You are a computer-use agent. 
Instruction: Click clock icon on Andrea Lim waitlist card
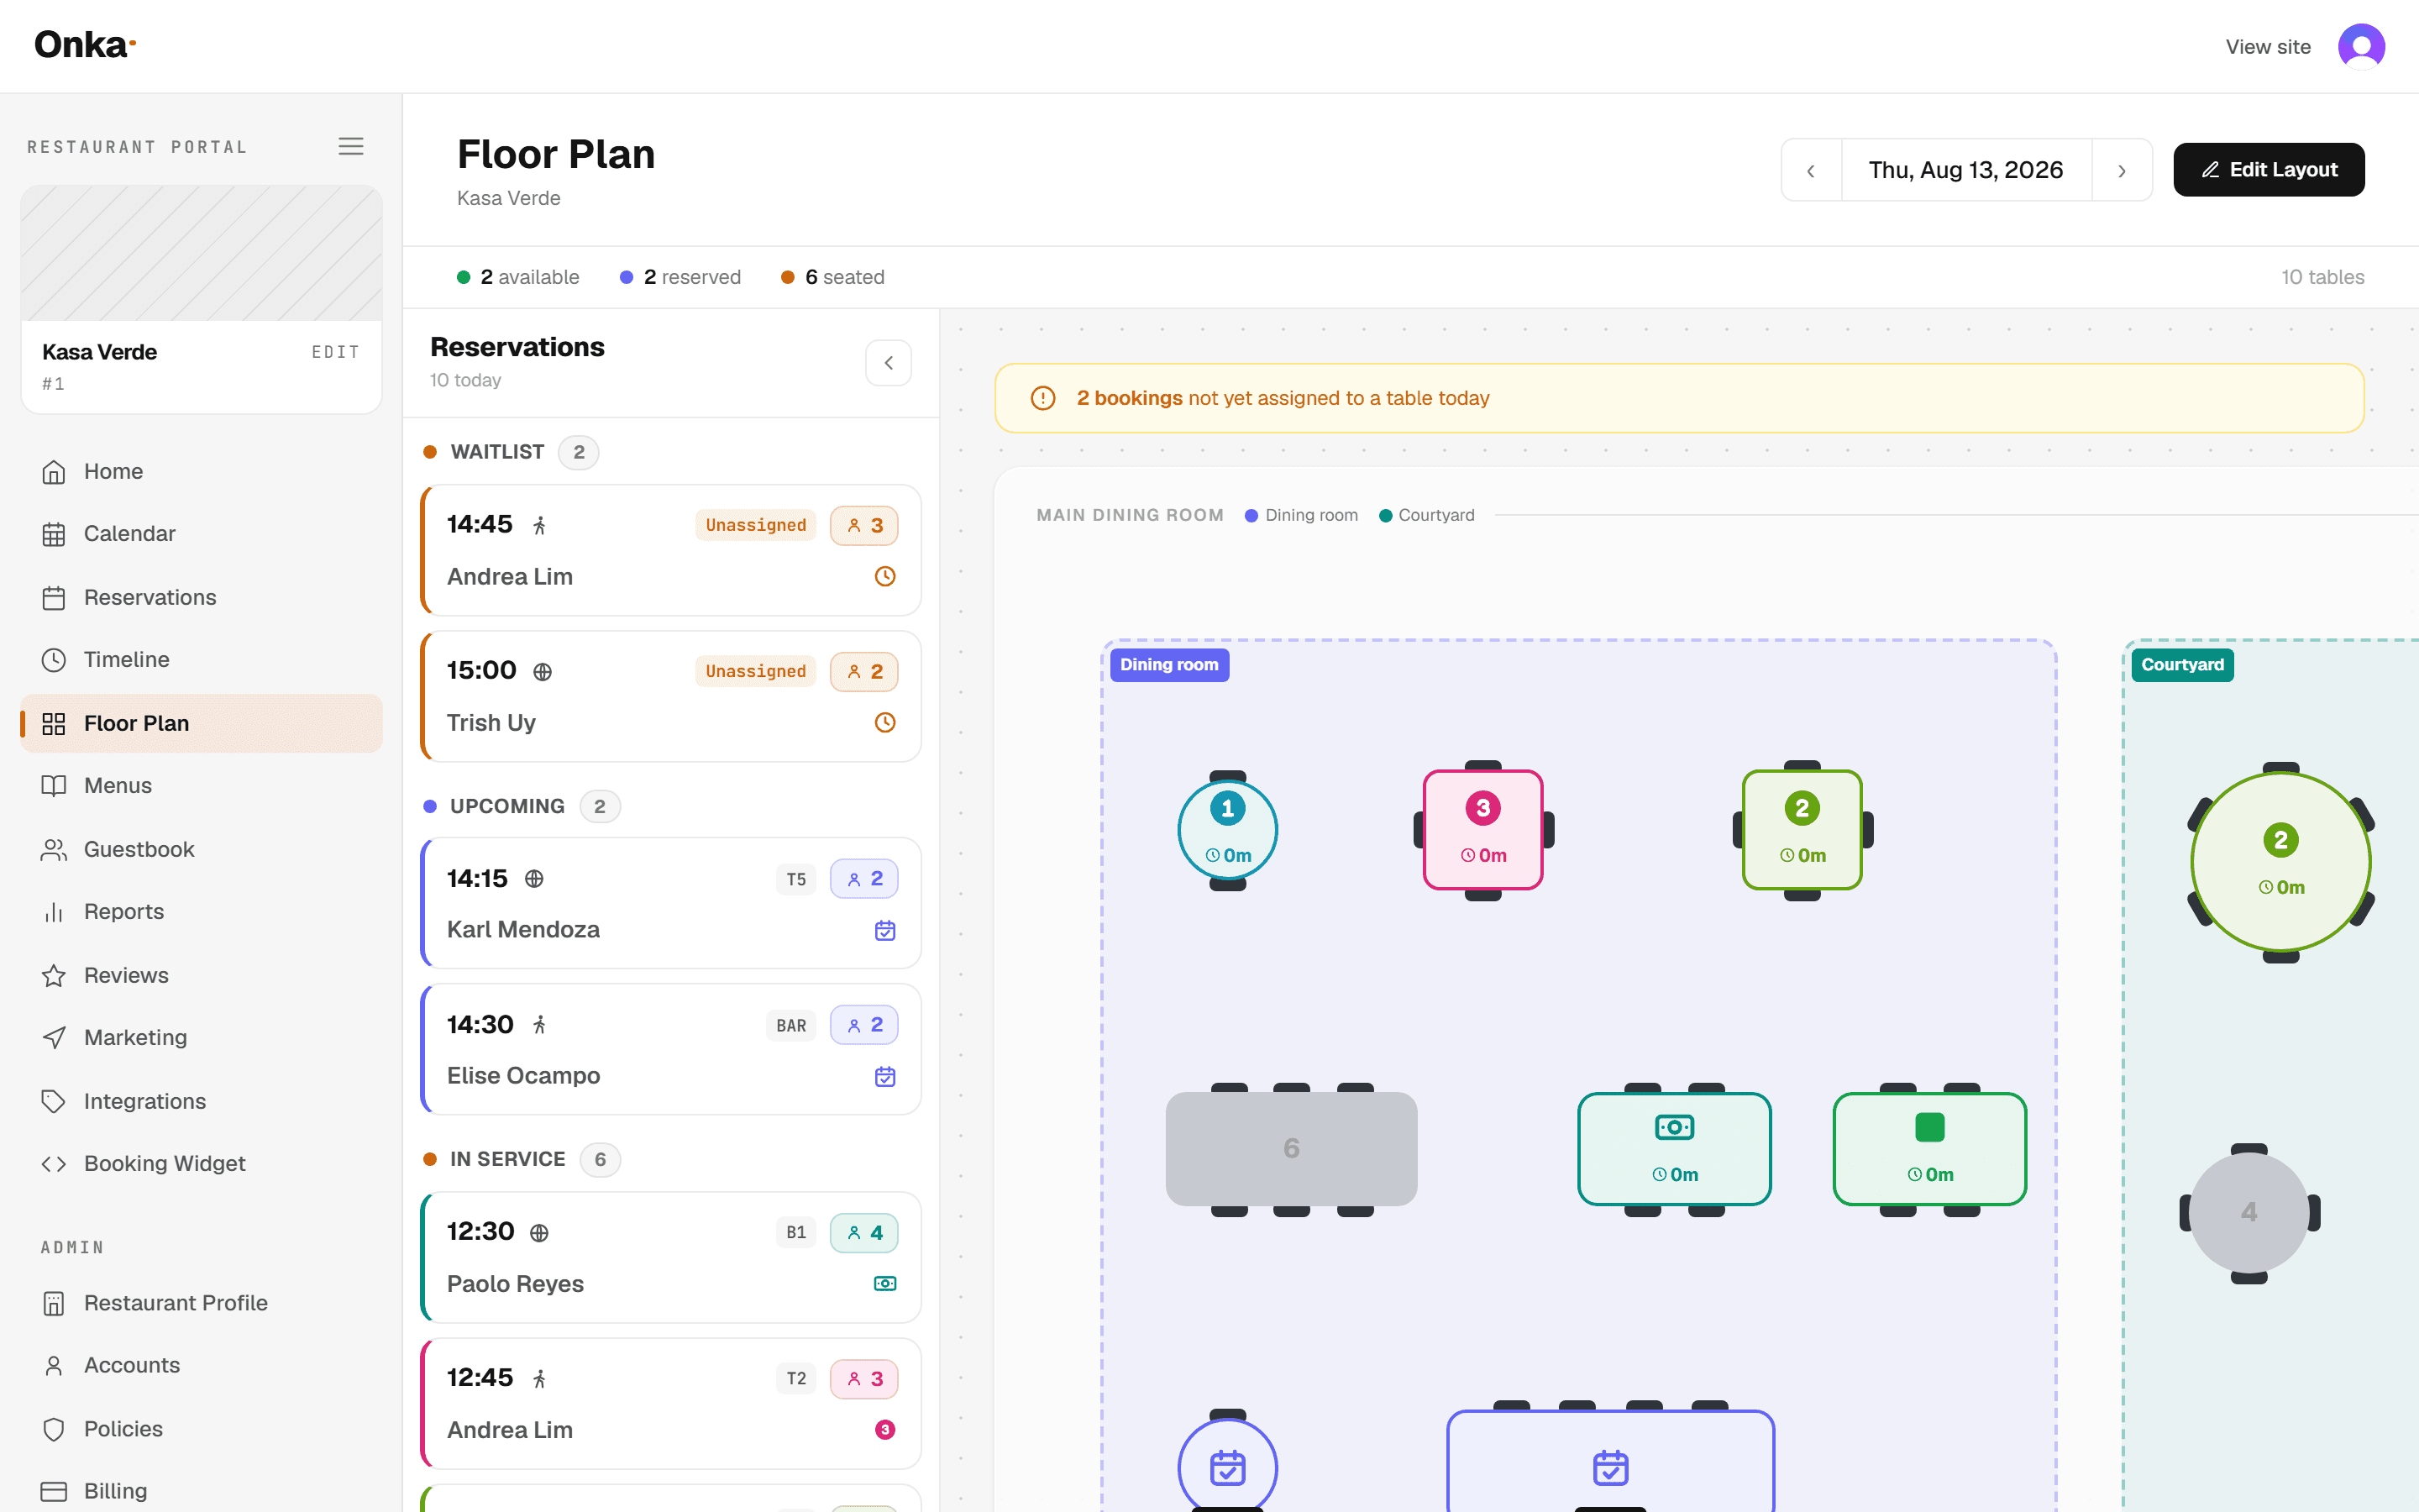click(884, 577)
